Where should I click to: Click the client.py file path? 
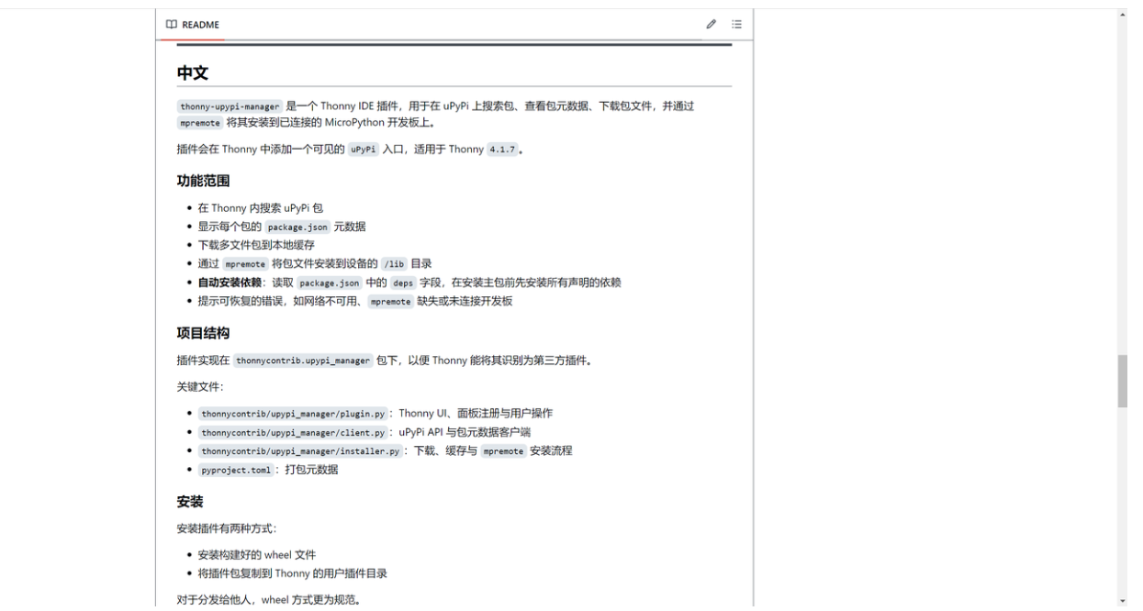[x=294, y=432]
